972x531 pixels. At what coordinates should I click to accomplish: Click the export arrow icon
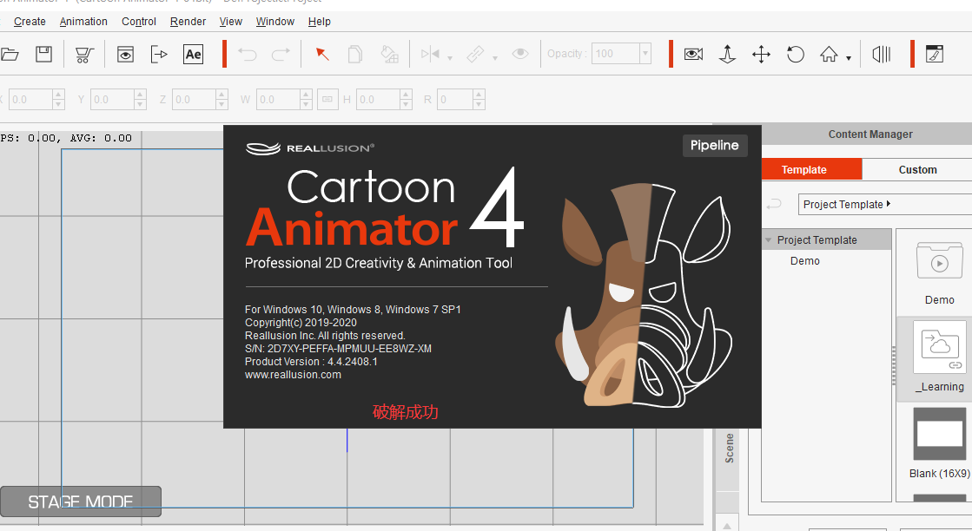point(159,55)
